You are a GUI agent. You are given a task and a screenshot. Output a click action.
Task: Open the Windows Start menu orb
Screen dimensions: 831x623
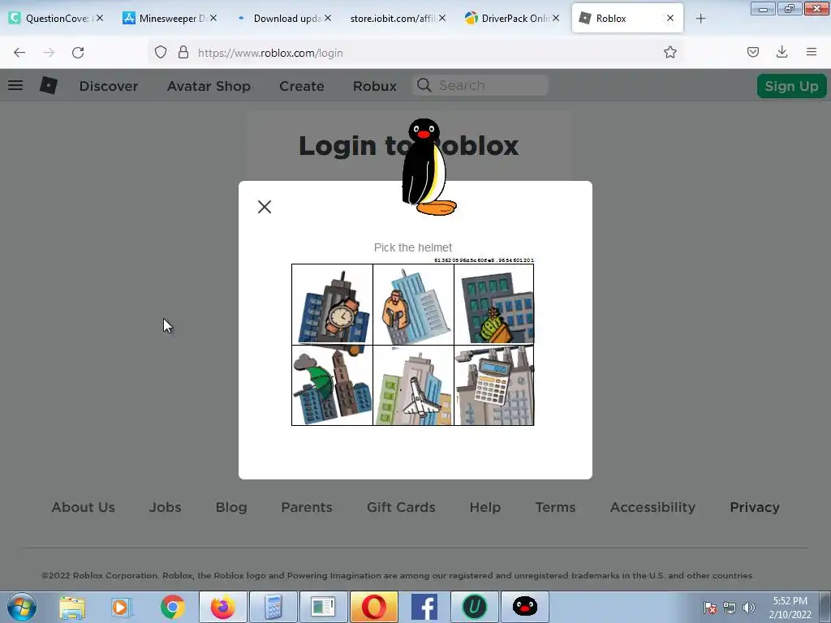click(21, 607)
